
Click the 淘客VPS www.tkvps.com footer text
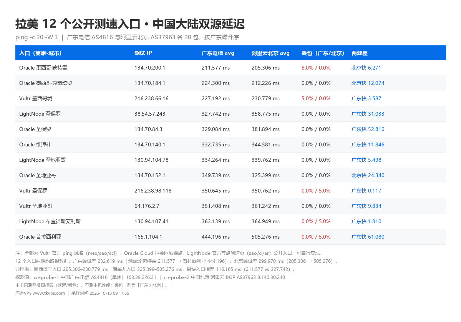click(40, 293)
